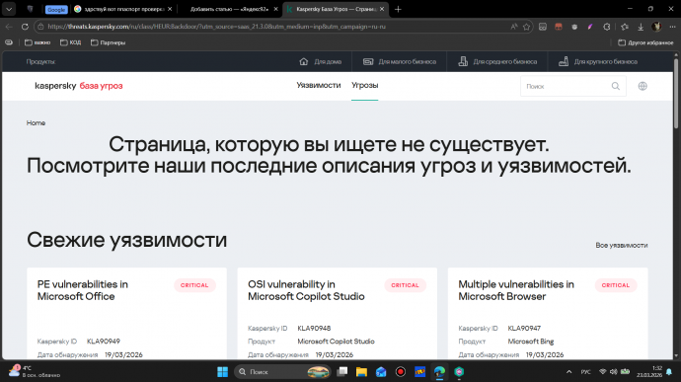
Task: Open the red record app on the taskbar
Action: click(x=401, y=371)
